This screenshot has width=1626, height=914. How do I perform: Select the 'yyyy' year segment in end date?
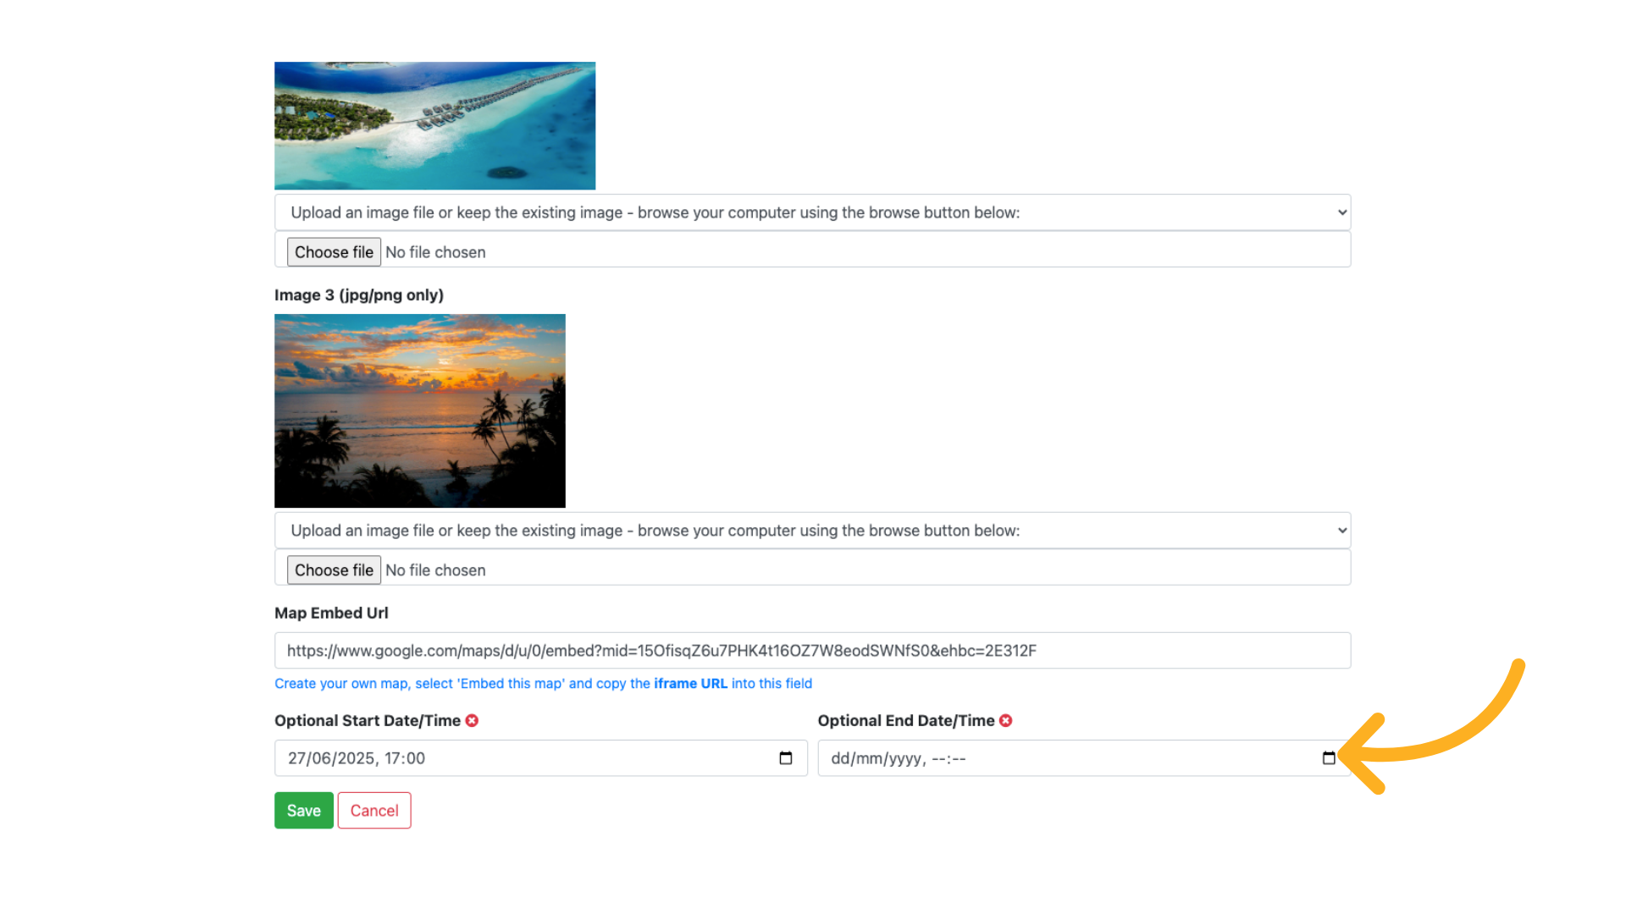[904, 758]
